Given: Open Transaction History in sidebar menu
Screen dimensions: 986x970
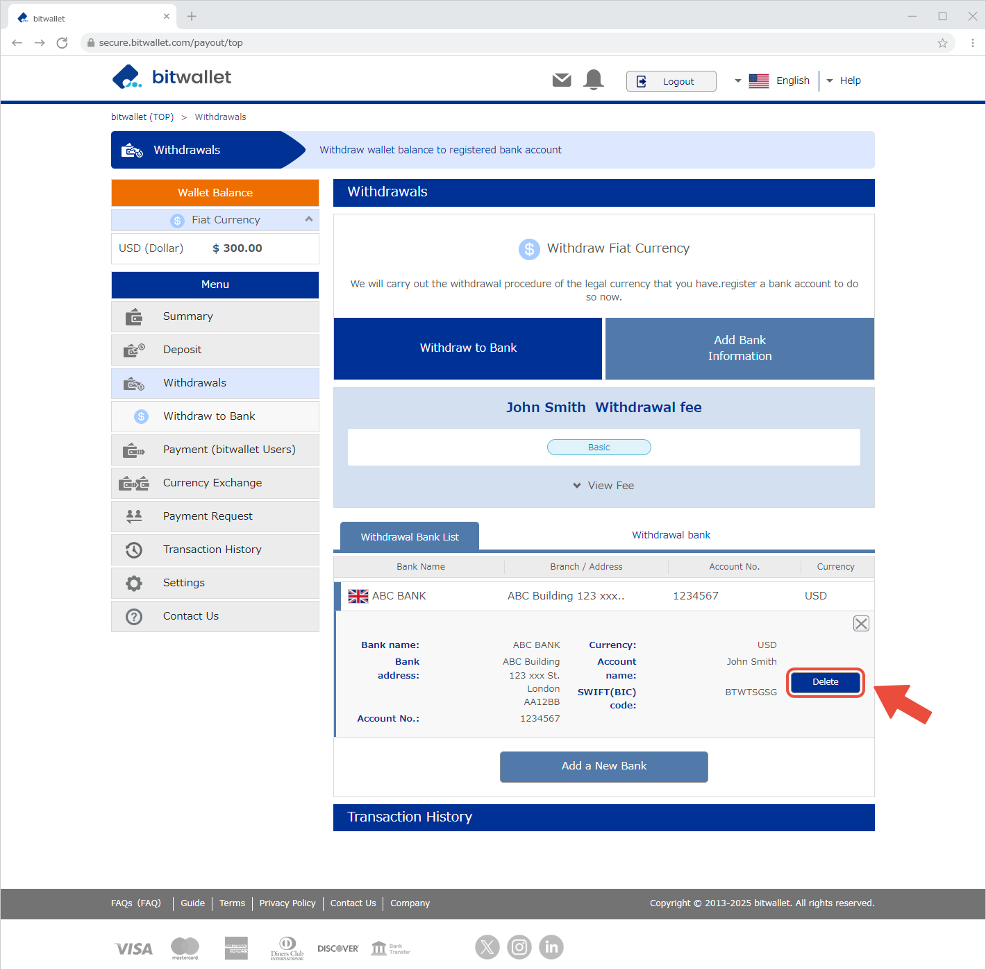Looking at the screenshot, I should coord(212,550).
